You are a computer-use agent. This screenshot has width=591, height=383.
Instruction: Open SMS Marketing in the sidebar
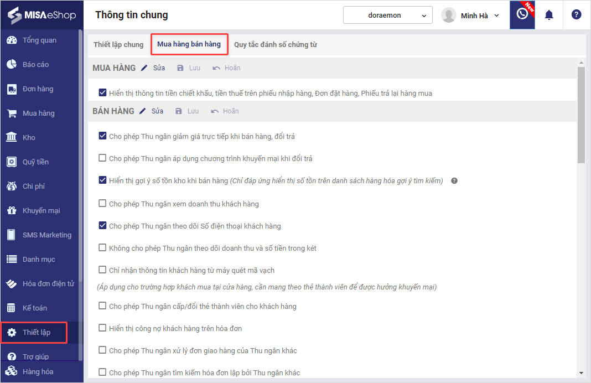click(x=46, y=235)
